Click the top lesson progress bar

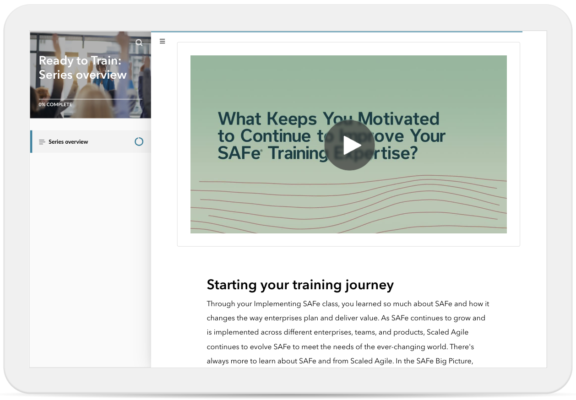pyautogui.click(x=337, y=32)
